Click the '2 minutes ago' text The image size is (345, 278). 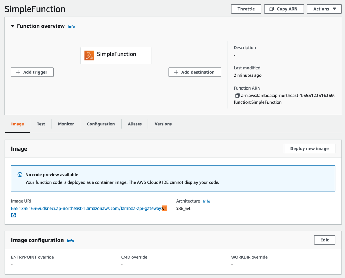tap(248, 75)
